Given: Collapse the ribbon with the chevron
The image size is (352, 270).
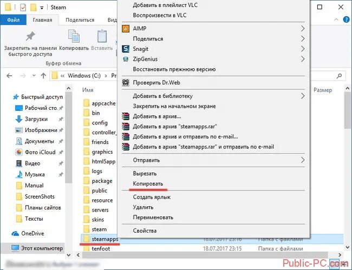Looking at the screenshot, I should pyautogui.click(x=336, y=19).
